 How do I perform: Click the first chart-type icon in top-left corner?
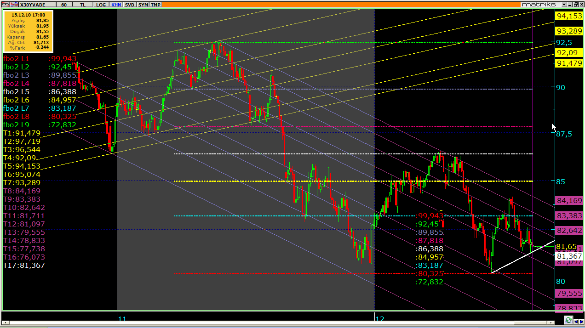[x=5, y=4]
